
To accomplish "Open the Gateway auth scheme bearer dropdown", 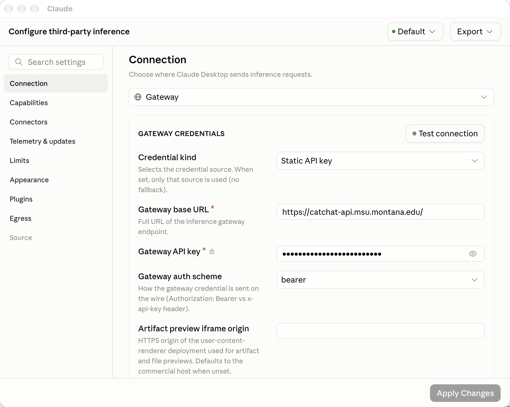I will point(380,280).
